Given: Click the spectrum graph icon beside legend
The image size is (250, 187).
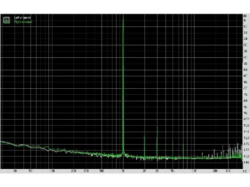Looking at the screenshot, I should [x=6, y=20].
